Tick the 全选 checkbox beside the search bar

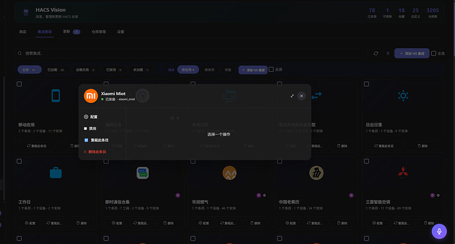[x=433, y=53]
